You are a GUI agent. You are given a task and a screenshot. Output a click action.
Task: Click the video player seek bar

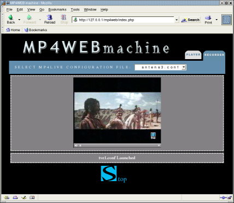tap(119, 146)
